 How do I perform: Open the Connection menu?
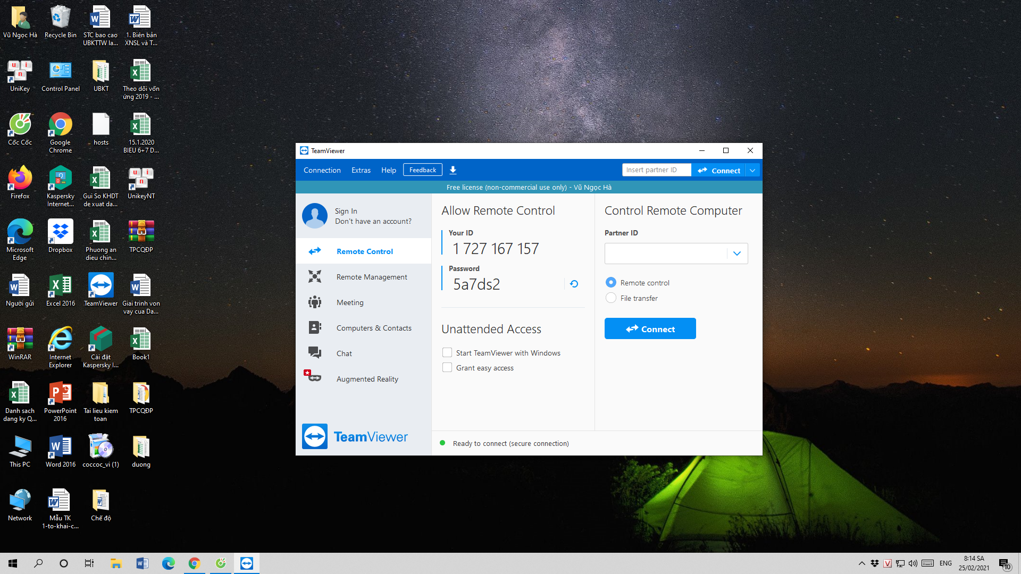click(322, 170)
